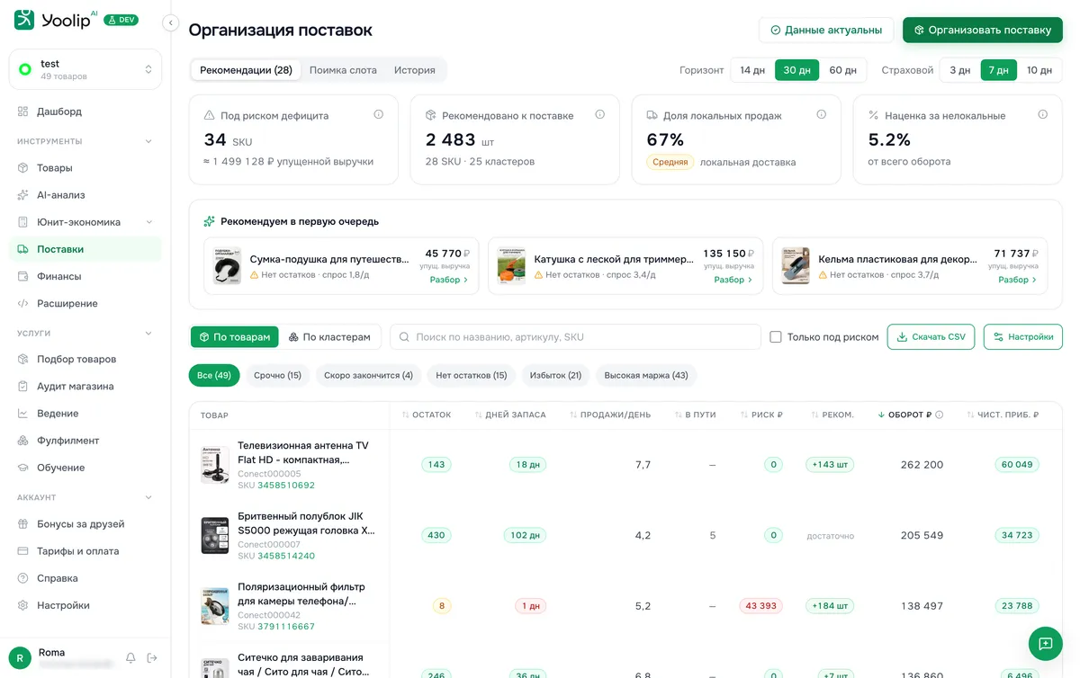Image resolution: width=1080 pixels, height=678 pixels.
Task: Click the Ведение chart icon
Action: [23, 414]
